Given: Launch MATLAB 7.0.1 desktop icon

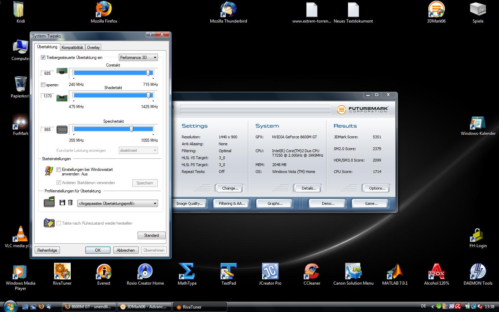Looking at the screenshot, I should (x=395, y=274).
